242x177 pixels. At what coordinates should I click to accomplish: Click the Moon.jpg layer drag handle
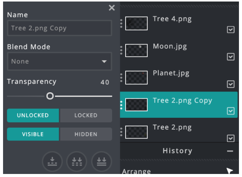point(121,50)
